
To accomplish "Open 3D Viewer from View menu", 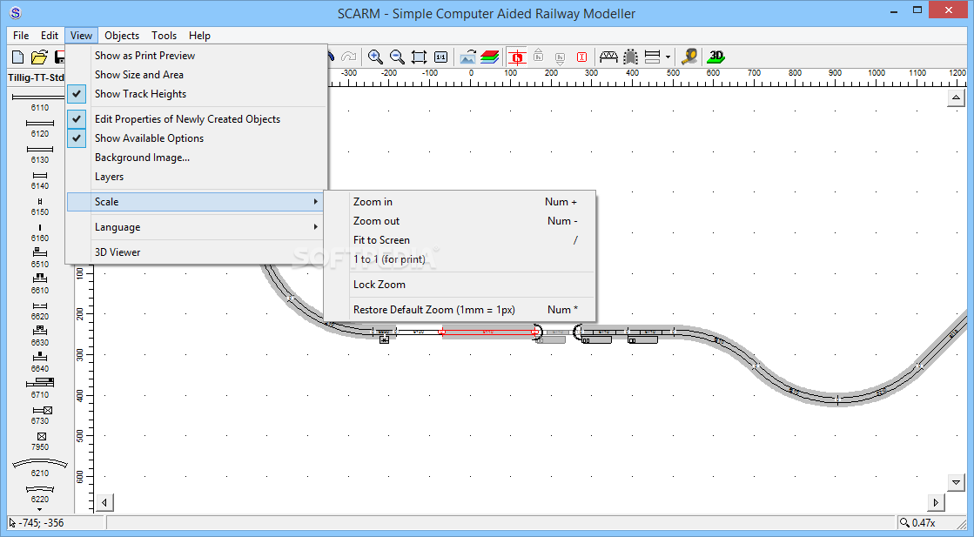I will click(x=197, y=252).
